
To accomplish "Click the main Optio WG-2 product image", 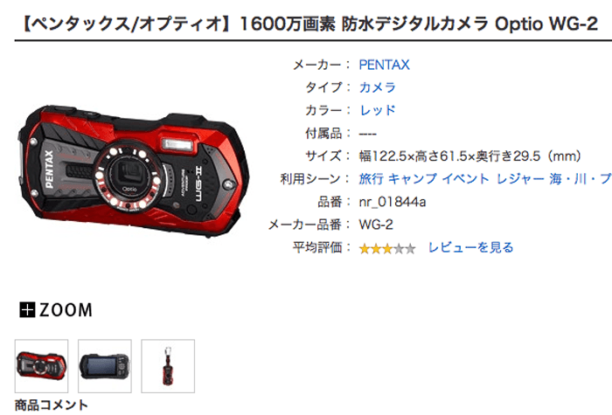I will pos(134,171).
